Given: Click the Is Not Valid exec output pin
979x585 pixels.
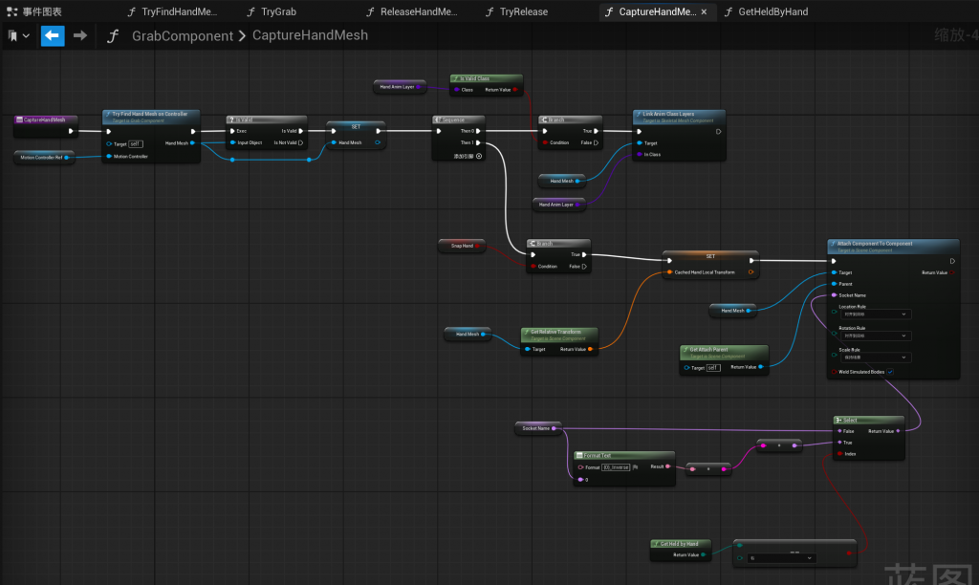Looking at the screenshot, I should [302, 142].
